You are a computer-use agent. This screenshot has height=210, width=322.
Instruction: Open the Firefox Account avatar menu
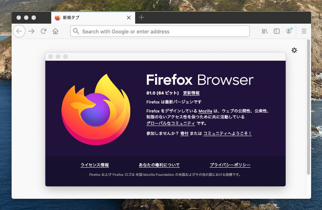(x=289, y=31)
